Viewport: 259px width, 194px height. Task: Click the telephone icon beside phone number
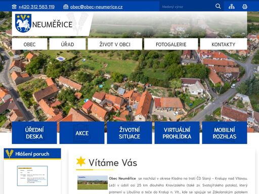14,7
